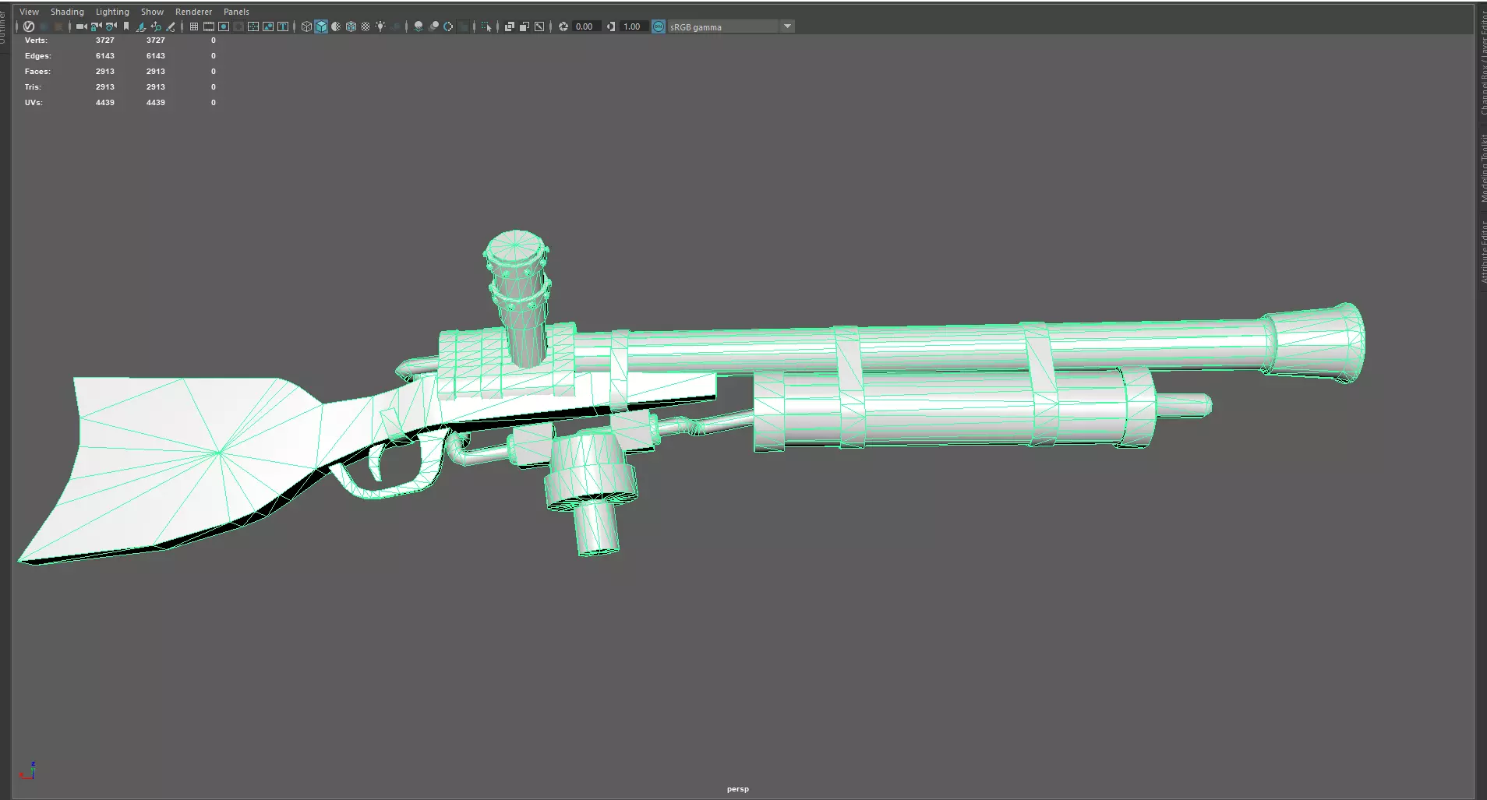Image resolution: width=1487 pixels, height=800 pixels.
Task: Open the Shading menu
Action: (x=67, y=12)
